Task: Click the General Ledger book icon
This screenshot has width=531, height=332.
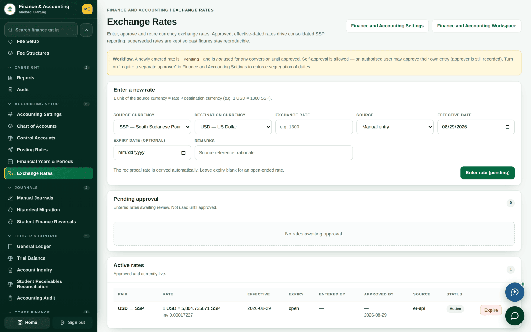Action: click(10, 247)
